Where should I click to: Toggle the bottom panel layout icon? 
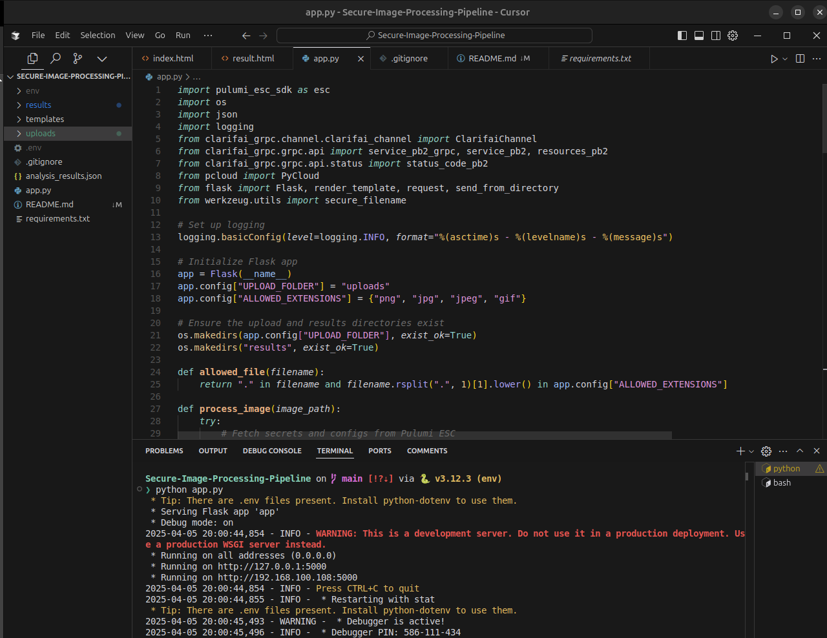(x=699, y=36)
